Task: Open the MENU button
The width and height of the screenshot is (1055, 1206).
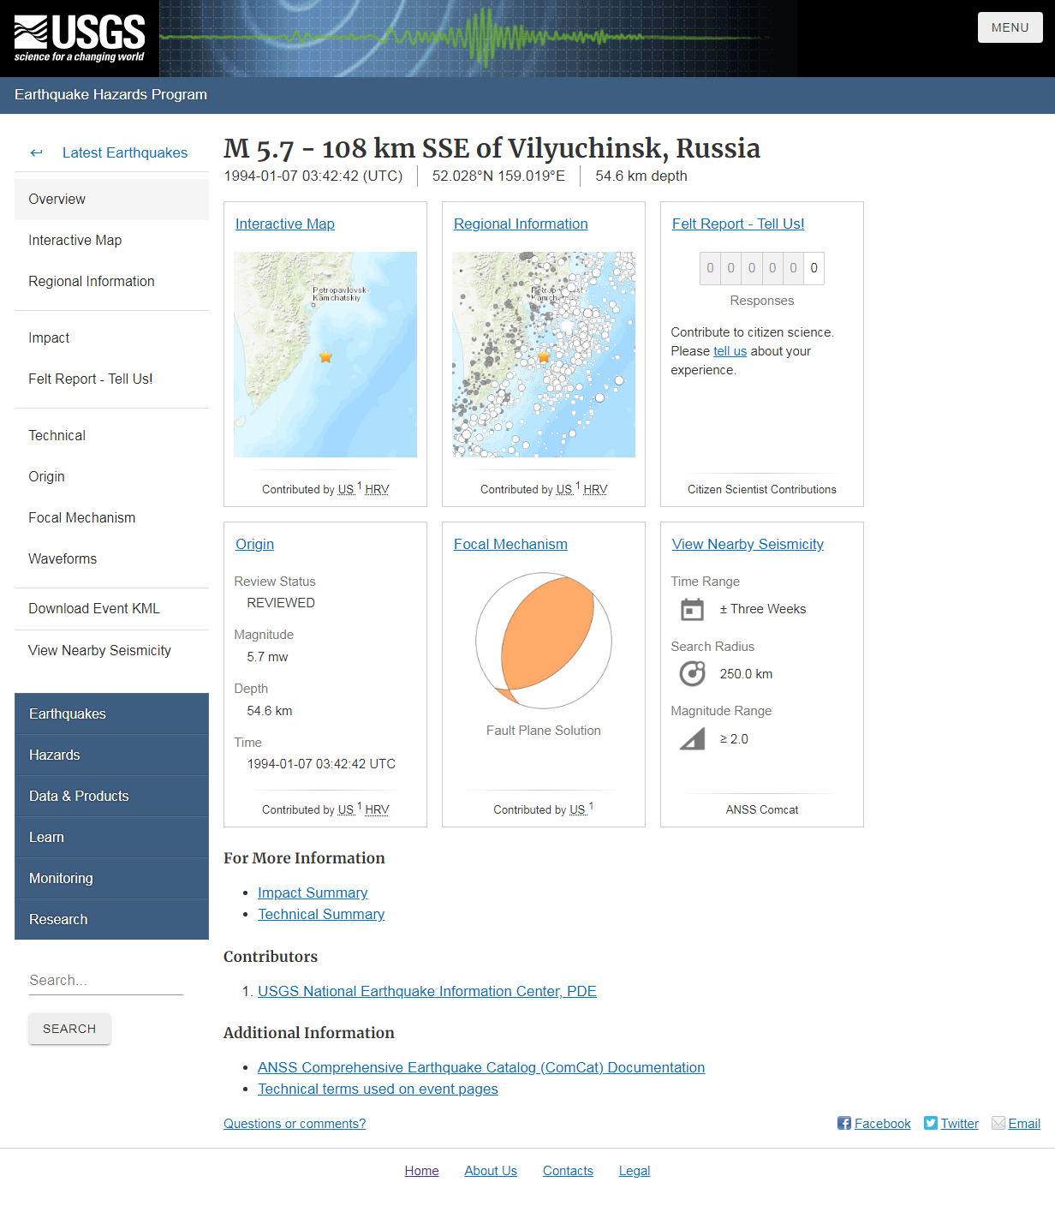Action: [x=1010, y=27]
